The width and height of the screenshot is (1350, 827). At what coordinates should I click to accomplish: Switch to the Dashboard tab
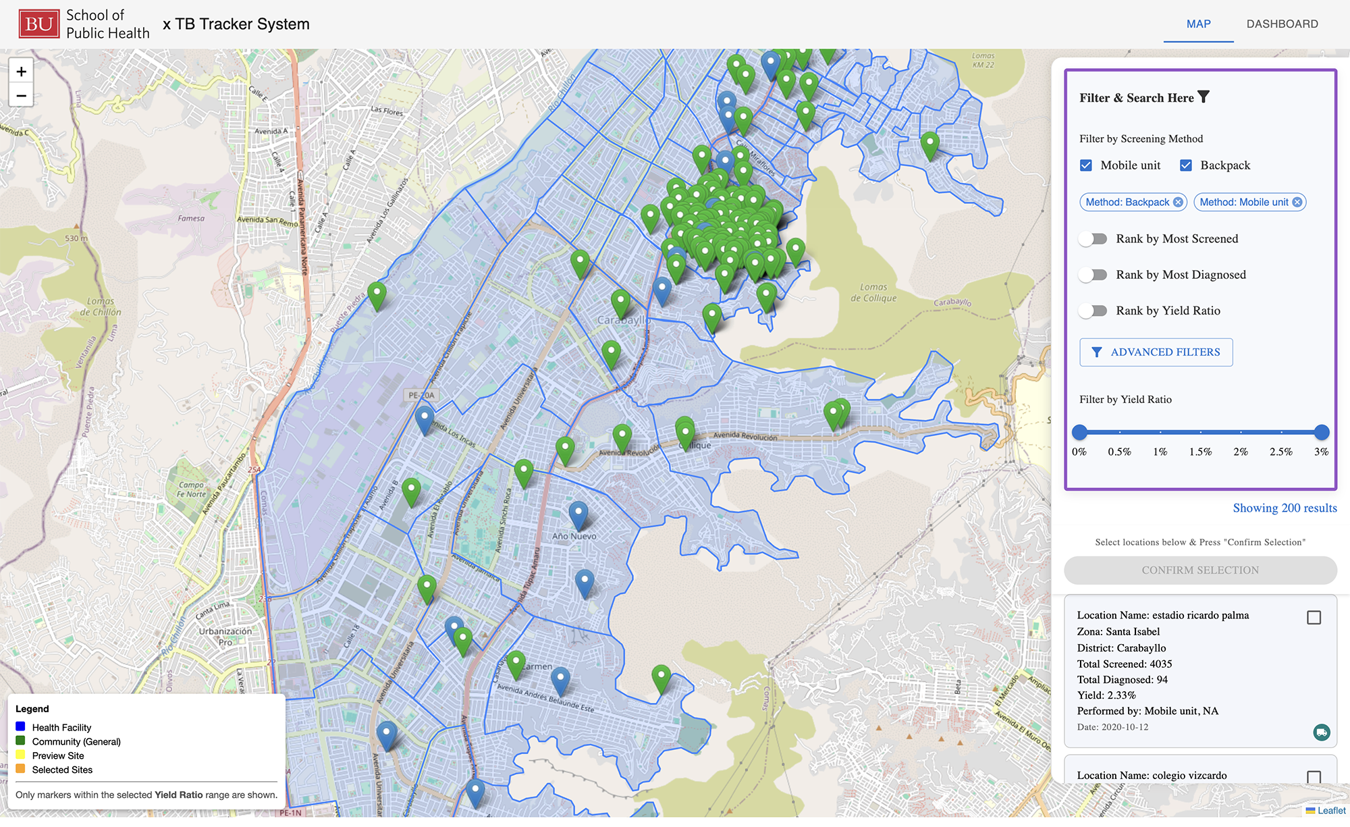1282,24
